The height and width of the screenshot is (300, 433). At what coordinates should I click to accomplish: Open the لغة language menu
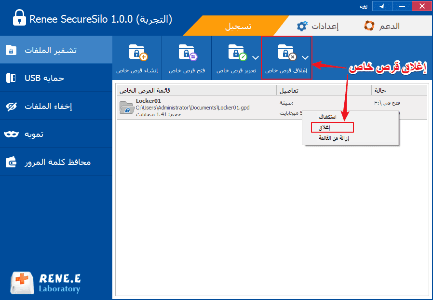click(x=364, y=6)
